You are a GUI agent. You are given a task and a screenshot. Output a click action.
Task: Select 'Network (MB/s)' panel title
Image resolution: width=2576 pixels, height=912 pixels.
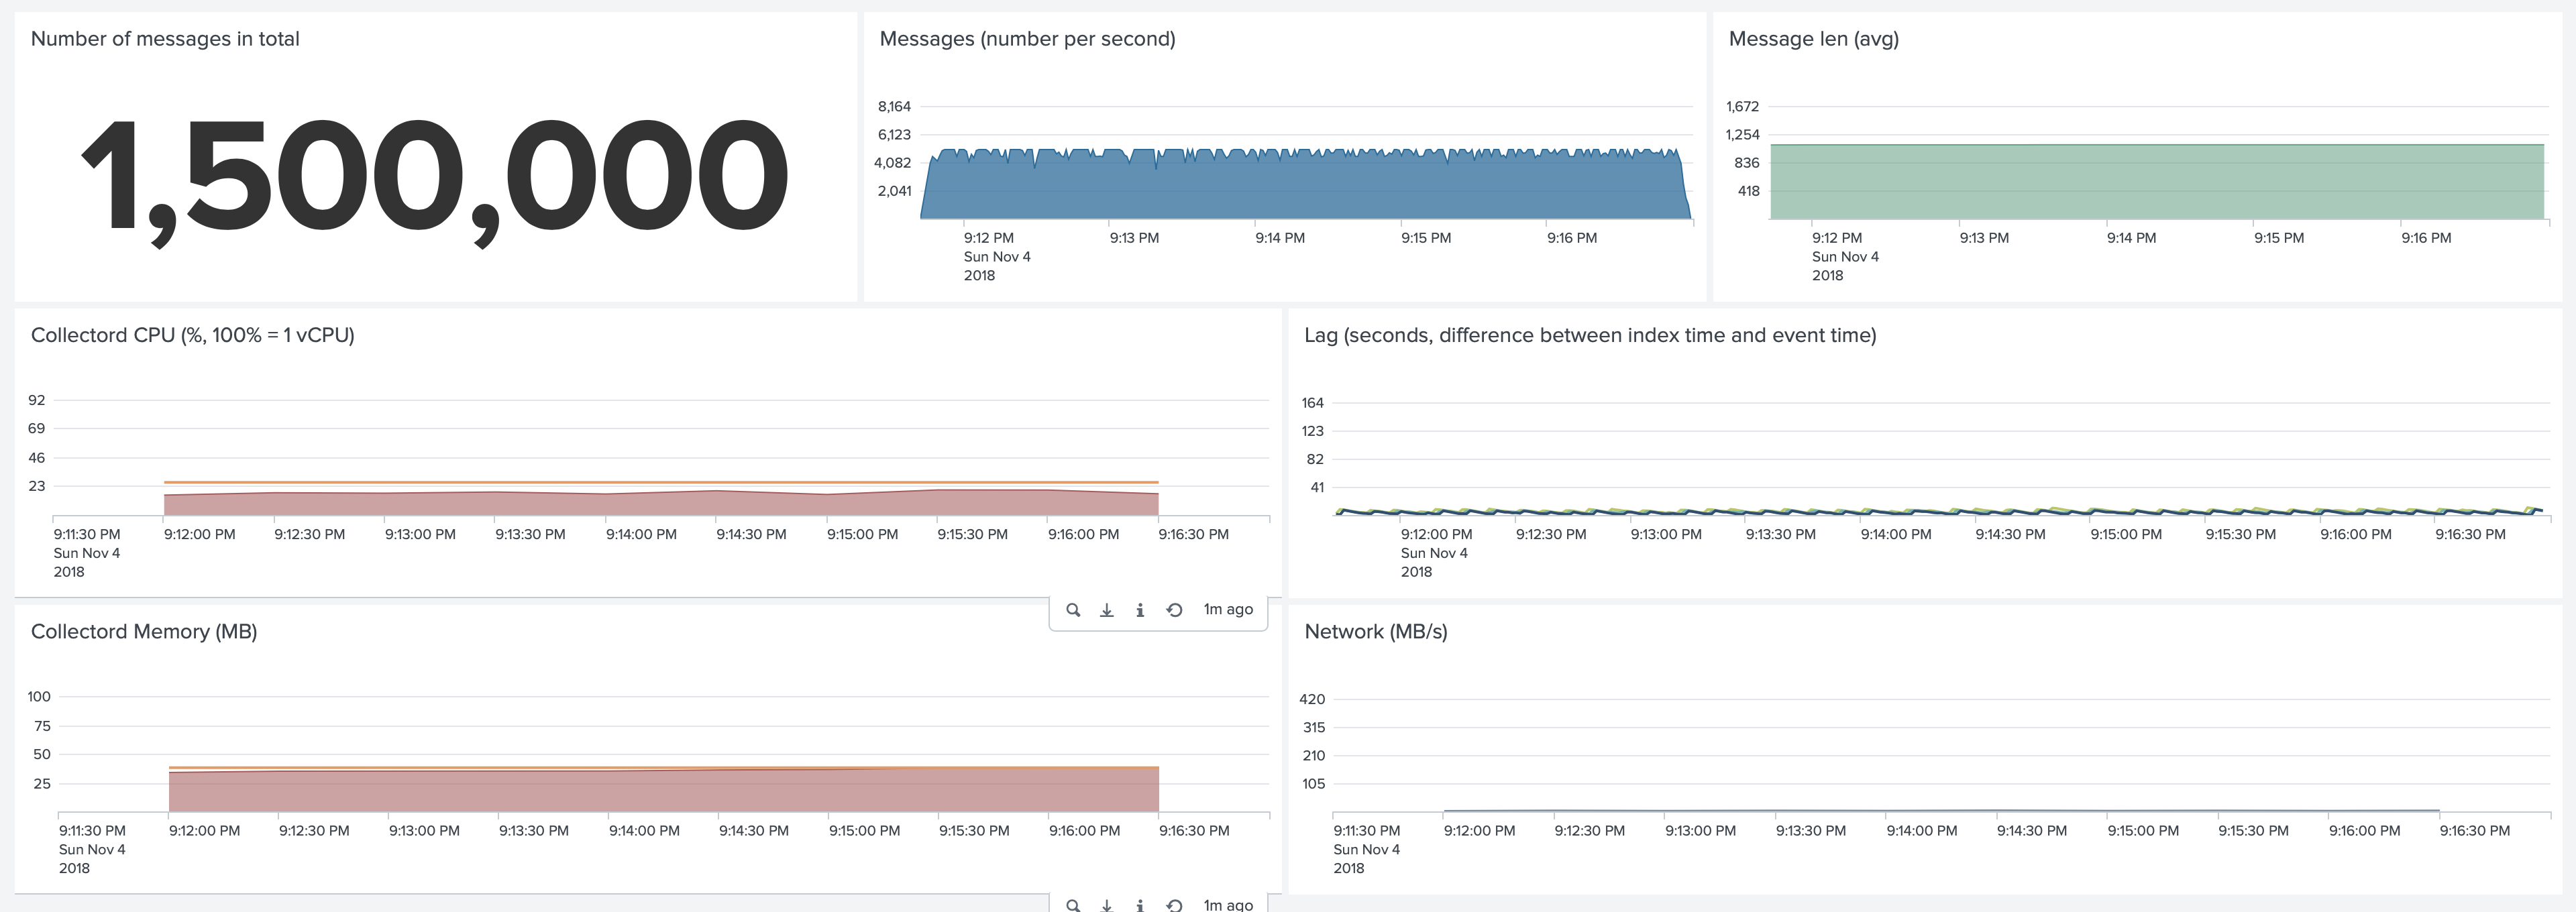point(1376,632)
